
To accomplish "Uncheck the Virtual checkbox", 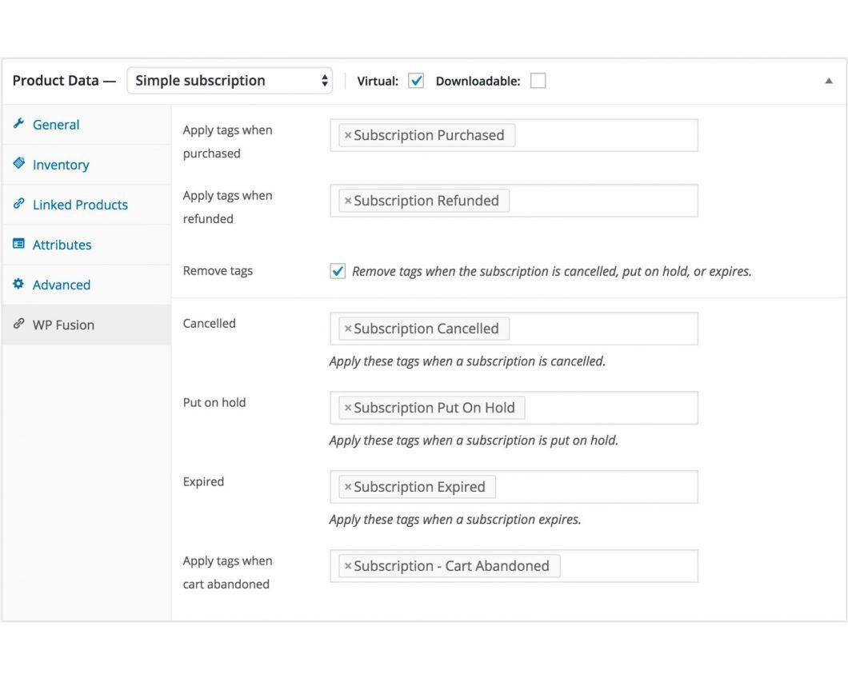I will click(x=416, y=81).
